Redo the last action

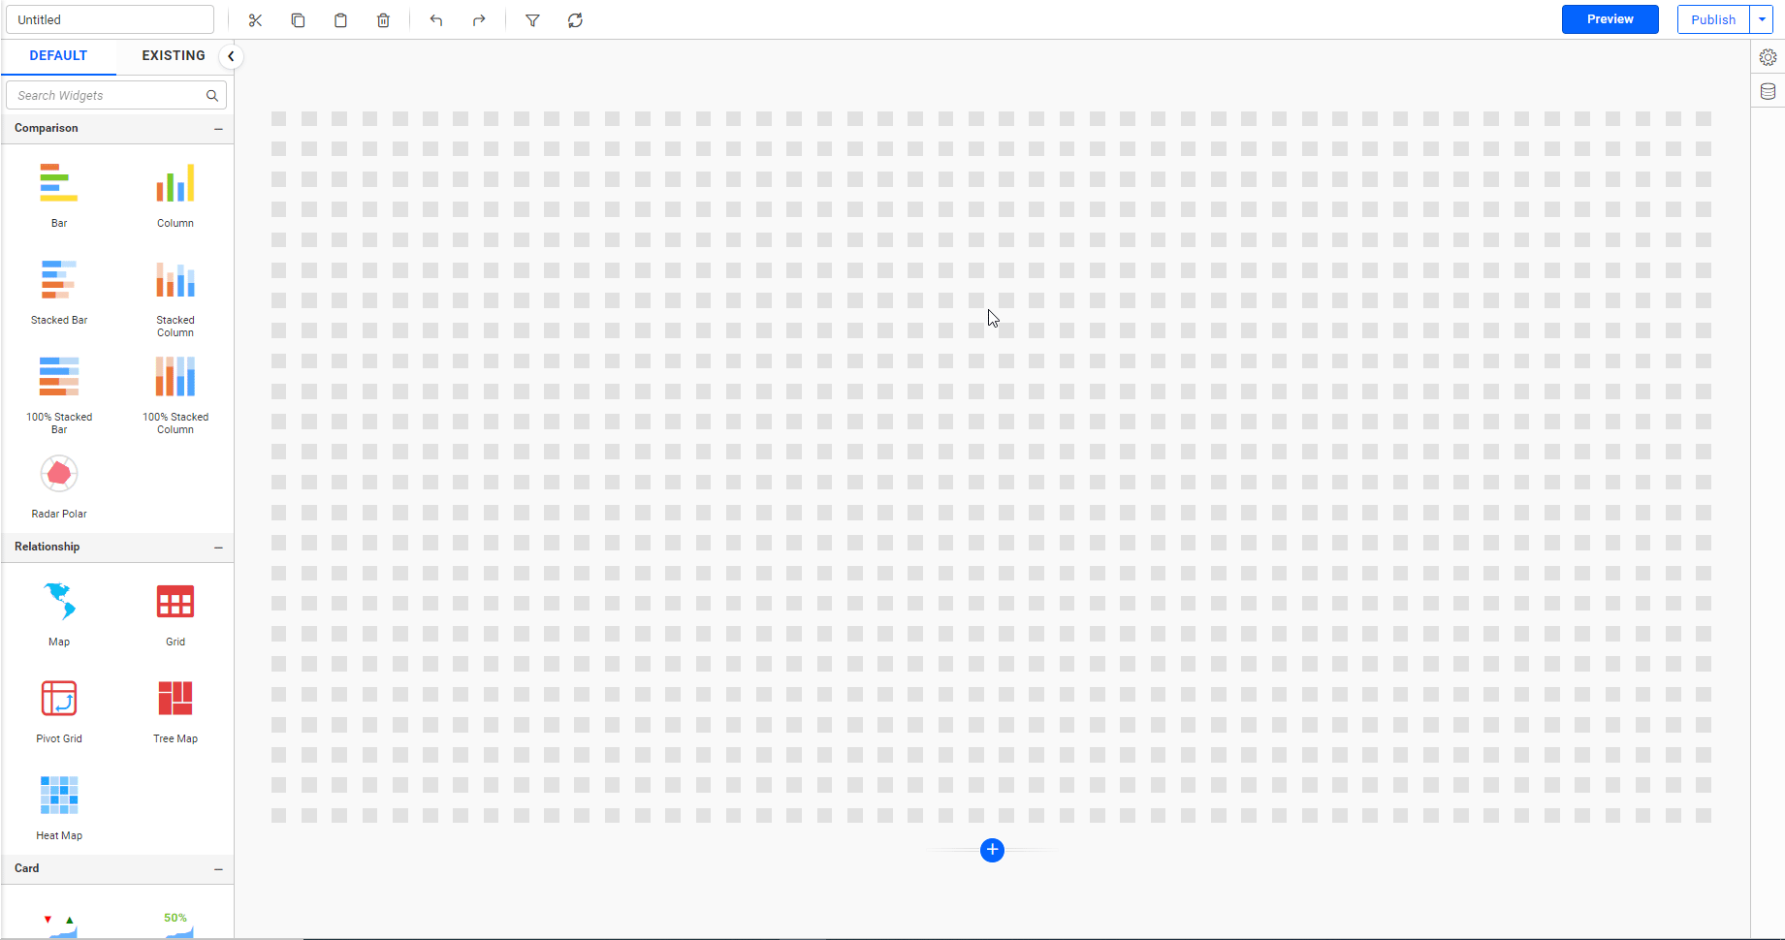(479, 20)
